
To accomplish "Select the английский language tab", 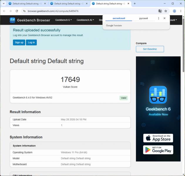I will click(119, 18).
